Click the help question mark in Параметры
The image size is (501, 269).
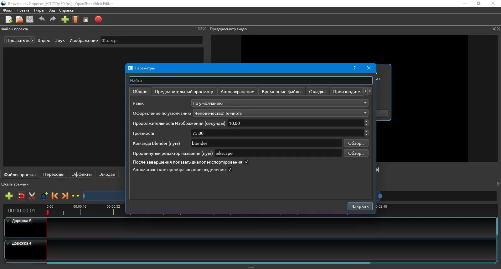click(x=355, y=68)
